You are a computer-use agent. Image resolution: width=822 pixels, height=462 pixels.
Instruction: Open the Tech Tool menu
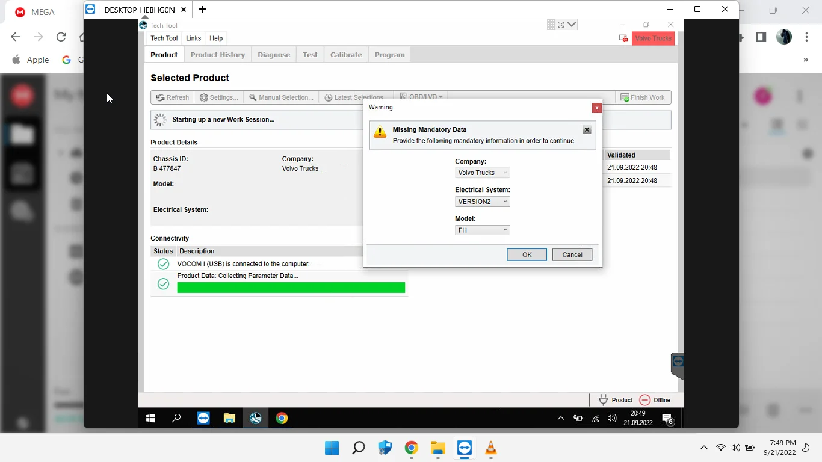[164, 38]
